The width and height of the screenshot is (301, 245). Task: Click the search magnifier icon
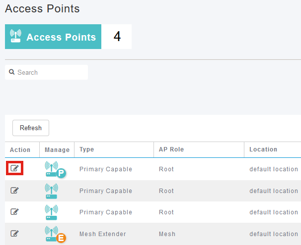[x=12, y=72]
